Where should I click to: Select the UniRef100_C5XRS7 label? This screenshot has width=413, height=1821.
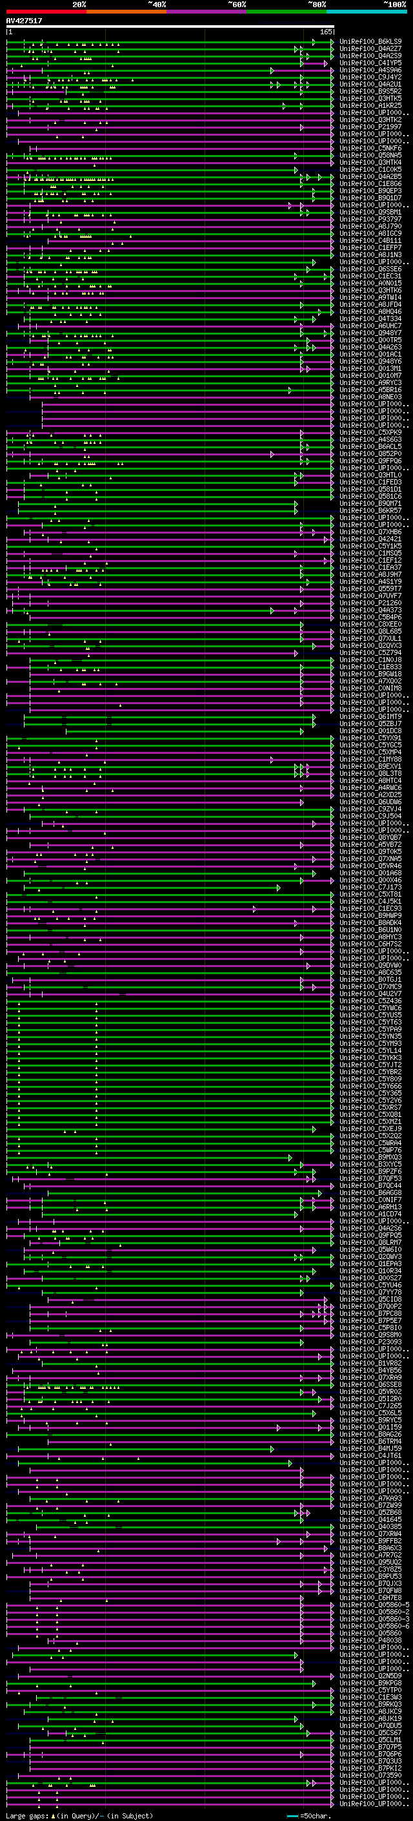(x=370, y=1108)
